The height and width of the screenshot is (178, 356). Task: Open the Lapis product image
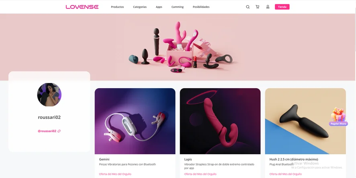coord(220,121)
